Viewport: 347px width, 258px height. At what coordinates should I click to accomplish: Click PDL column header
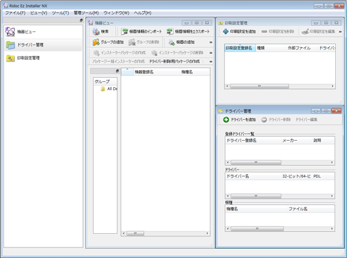(323, 176)
